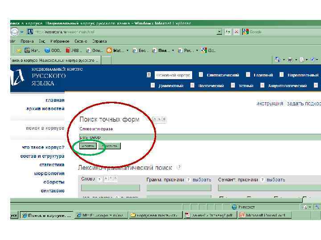
Task: Open 'состав и структура' sidebar link
Action: click(42, 156)
